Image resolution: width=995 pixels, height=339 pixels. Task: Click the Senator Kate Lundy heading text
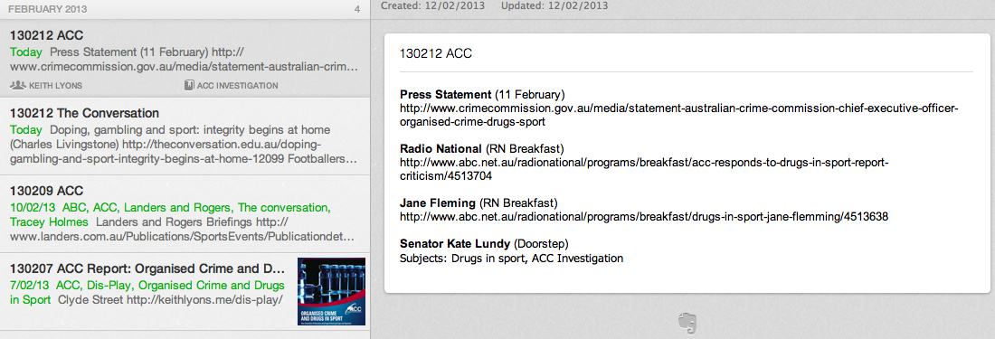point(455,243)
